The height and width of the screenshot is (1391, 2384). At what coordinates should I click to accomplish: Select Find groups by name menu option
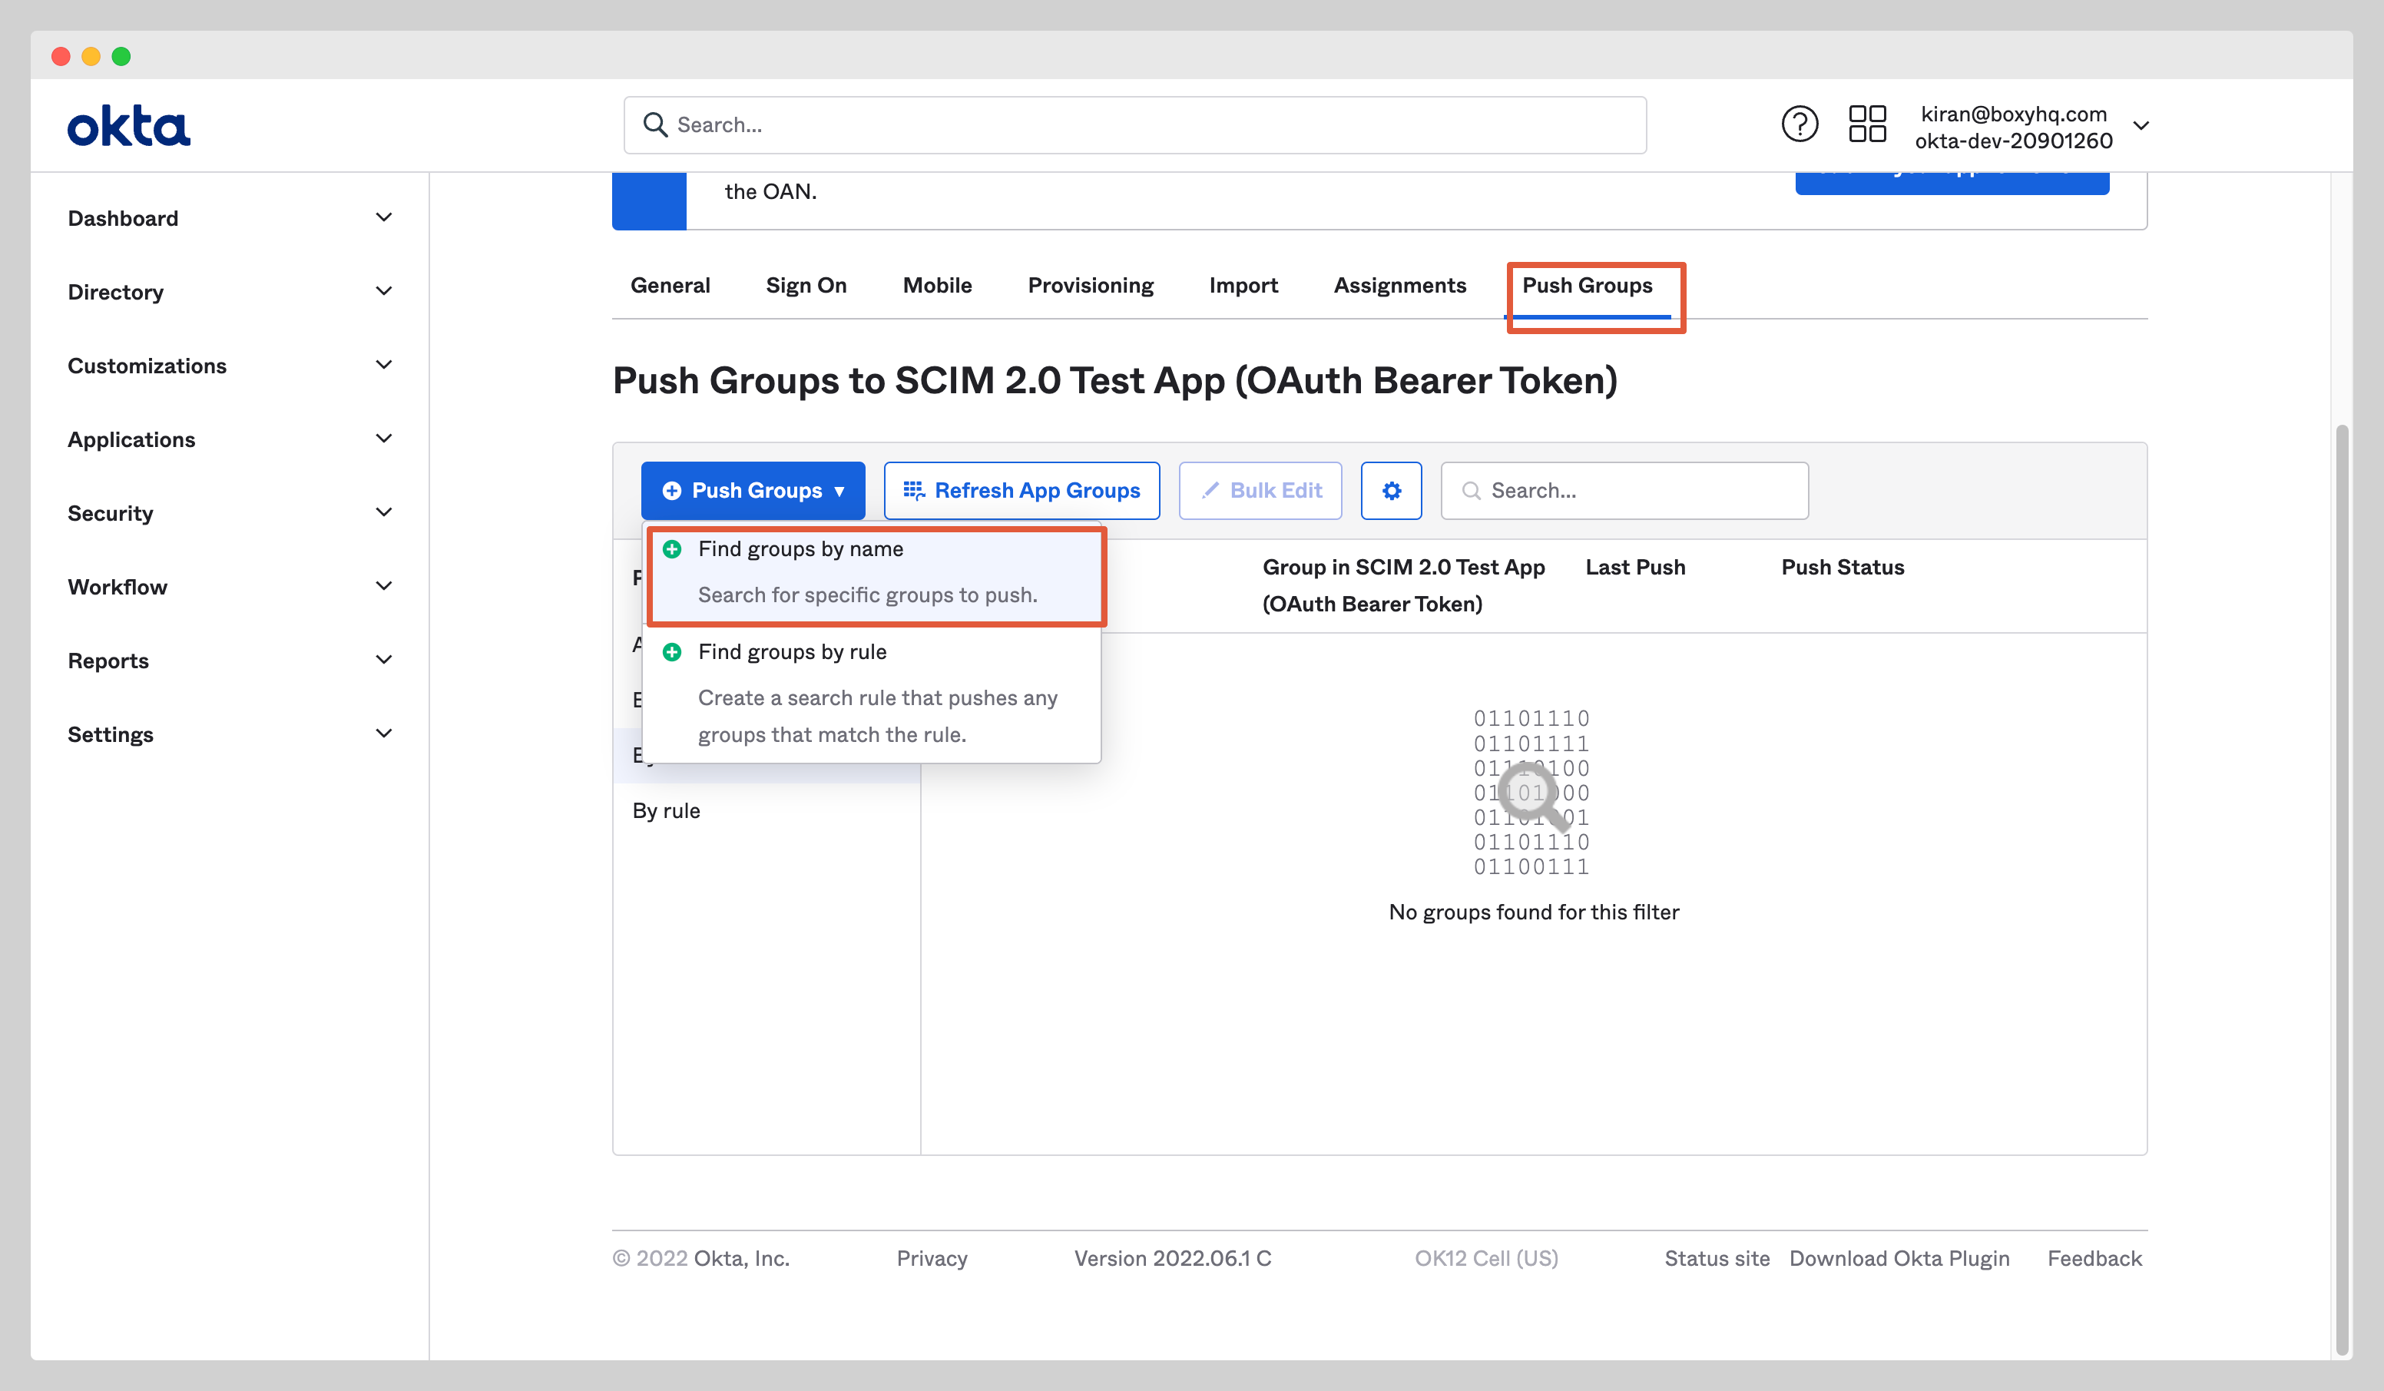point(800,549)
